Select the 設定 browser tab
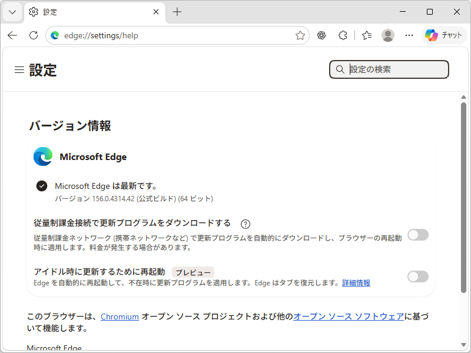 pyautogui.click(x=94, y=12)
